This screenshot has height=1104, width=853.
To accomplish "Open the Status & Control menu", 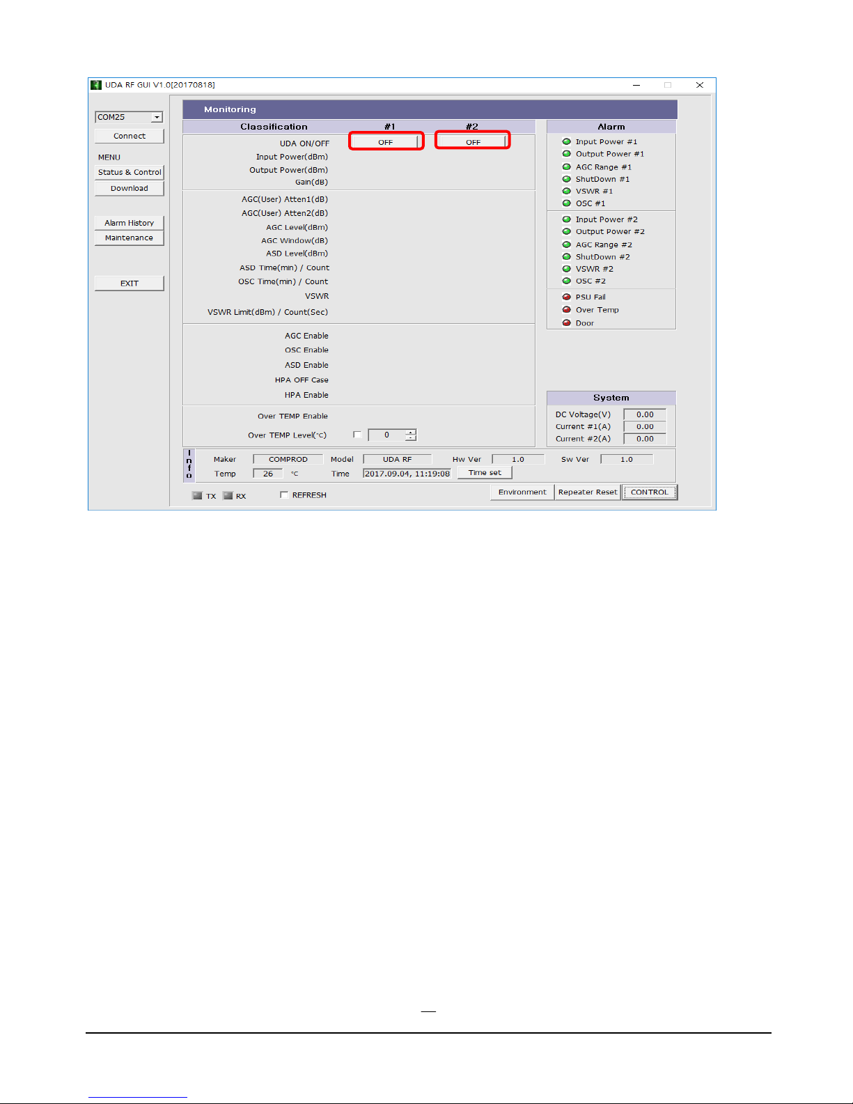I will (x=130, y=172).
